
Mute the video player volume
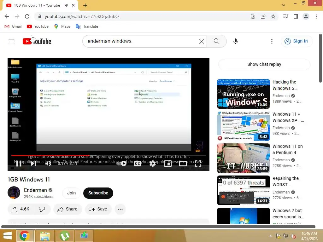tap(48, 164)
